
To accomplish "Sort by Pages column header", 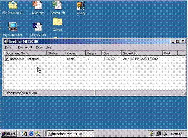I will (94, 53).
